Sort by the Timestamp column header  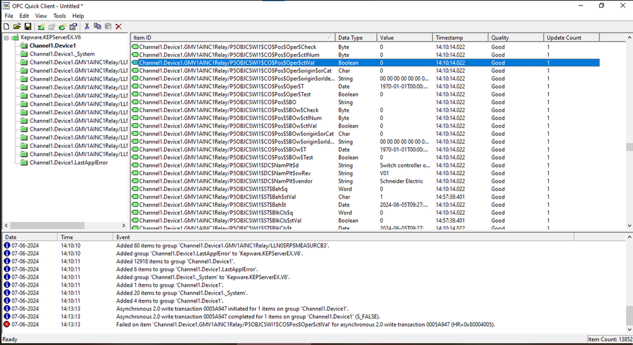460,37
